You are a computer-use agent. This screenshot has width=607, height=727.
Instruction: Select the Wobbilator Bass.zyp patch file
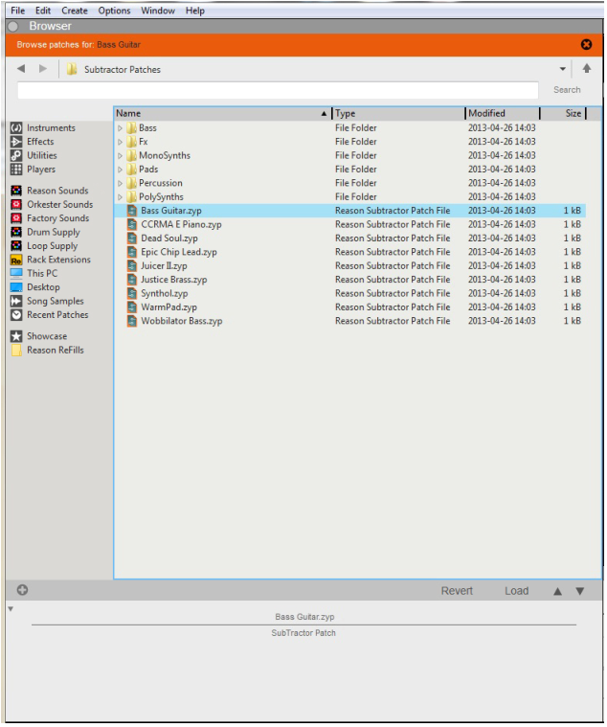[181, 322]
